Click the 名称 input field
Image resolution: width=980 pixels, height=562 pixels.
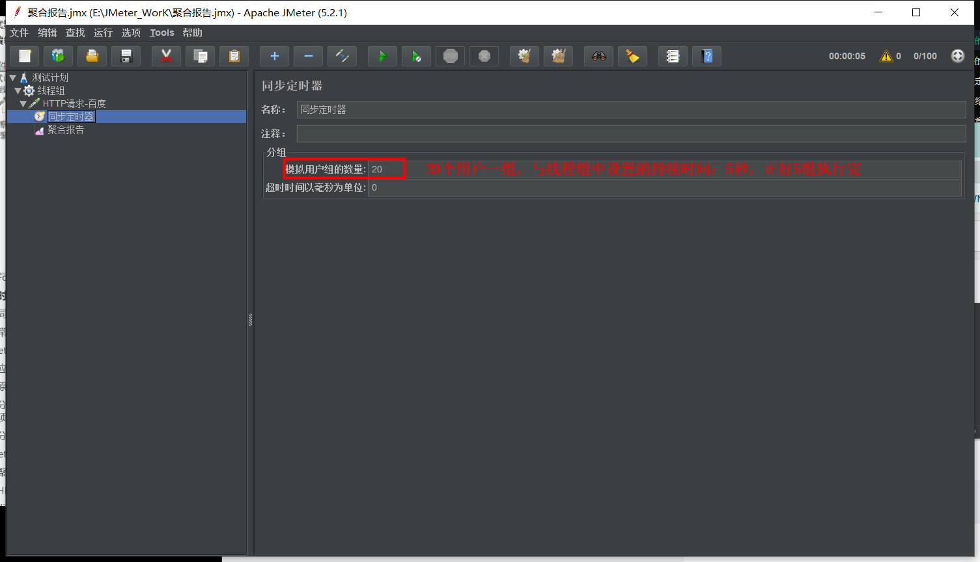coord(631,109)
